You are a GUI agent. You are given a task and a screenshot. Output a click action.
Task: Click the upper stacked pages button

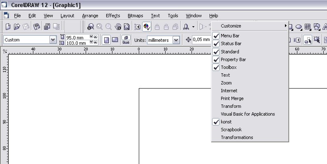click(126, 37)
